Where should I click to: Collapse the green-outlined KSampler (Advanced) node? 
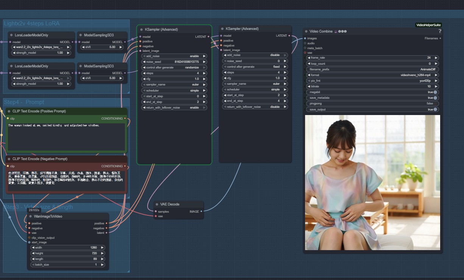[142, 30]
